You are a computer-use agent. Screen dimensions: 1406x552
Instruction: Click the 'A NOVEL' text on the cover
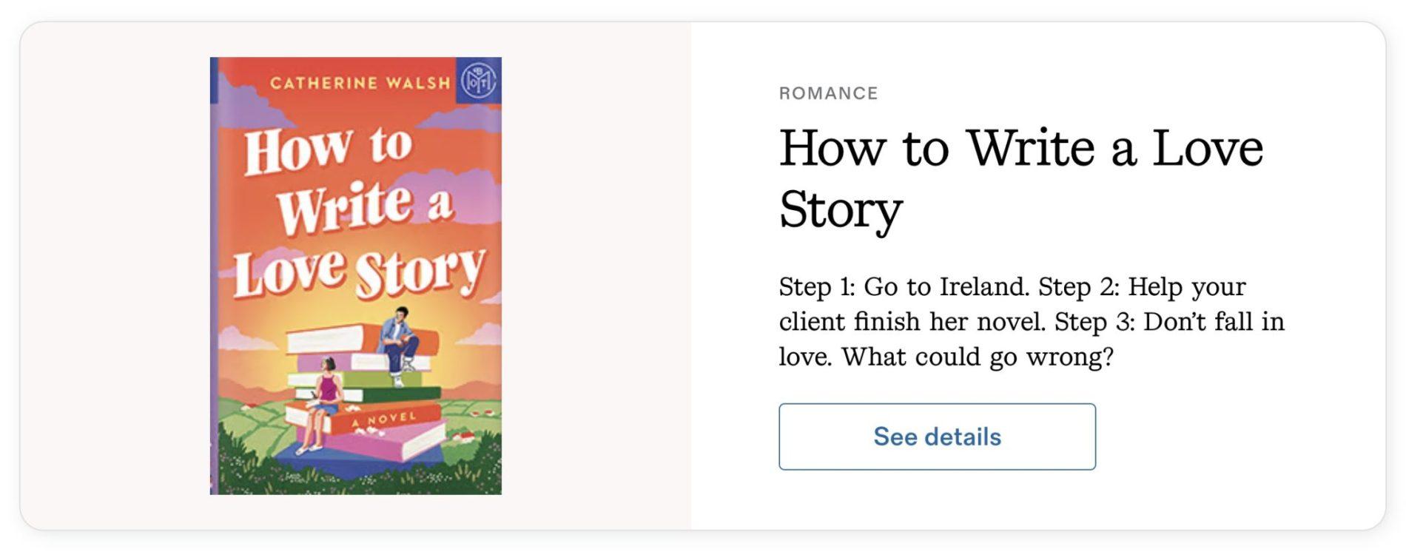384,420
